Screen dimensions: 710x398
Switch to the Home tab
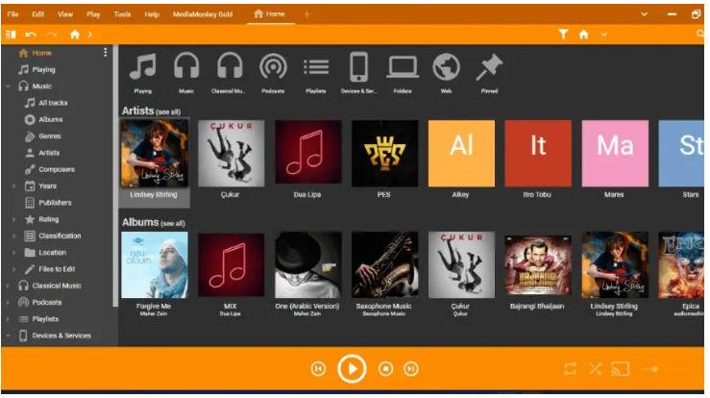[x=270, y=14]
